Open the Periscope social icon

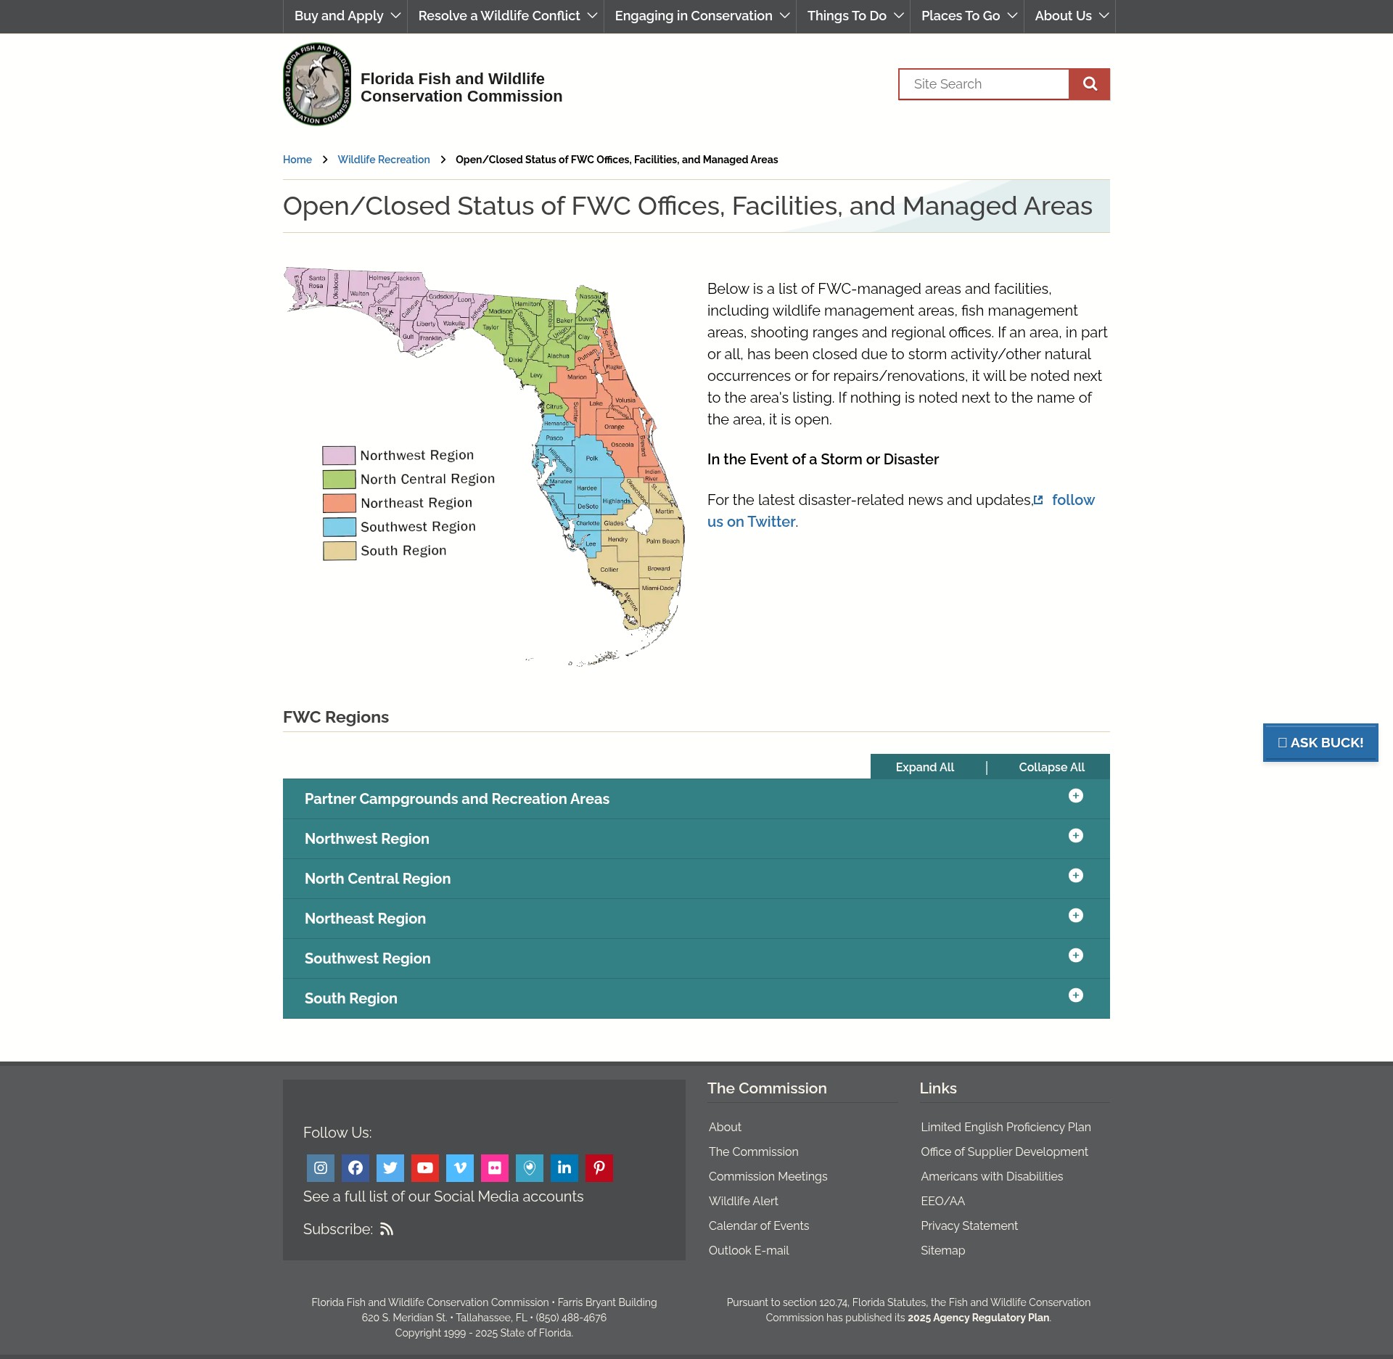point(530,1167)
